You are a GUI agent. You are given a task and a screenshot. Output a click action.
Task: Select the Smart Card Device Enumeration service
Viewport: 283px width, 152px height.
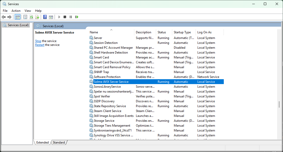(114, 62)
